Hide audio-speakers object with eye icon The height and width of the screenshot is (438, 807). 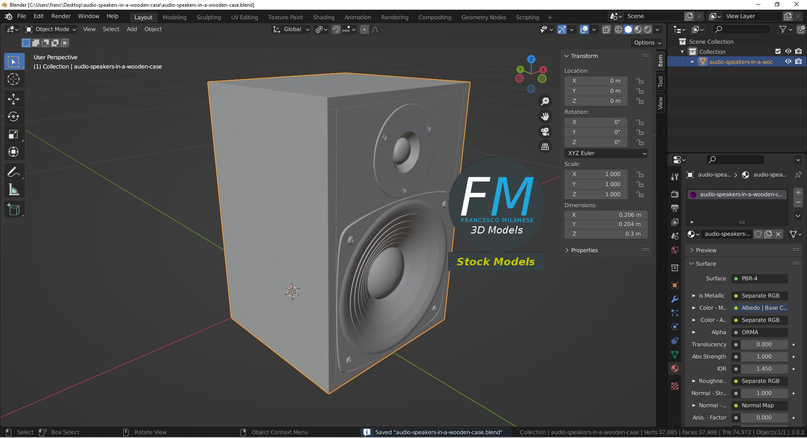[x=788, y=61]
